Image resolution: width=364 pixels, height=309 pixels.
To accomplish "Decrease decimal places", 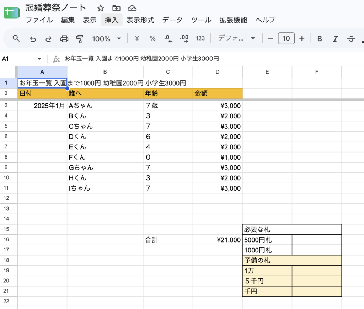I will (x=168, y=38).
